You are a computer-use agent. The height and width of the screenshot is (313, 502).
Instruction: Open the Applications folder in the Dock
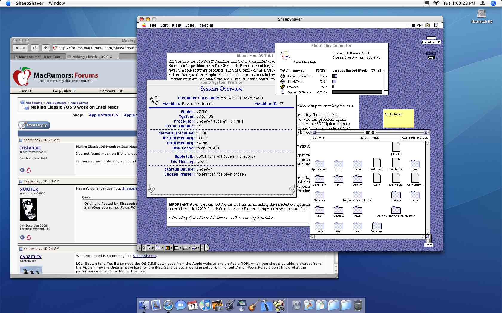click(309, 306)
